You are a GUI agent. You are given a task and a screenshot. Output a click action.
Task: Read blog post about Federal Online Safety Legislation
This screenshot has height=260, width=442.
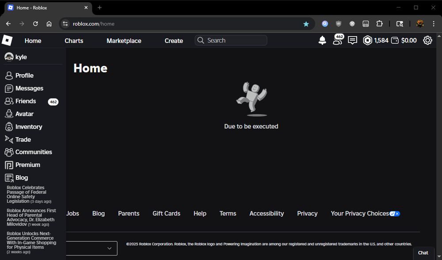[x=29, y=194]
